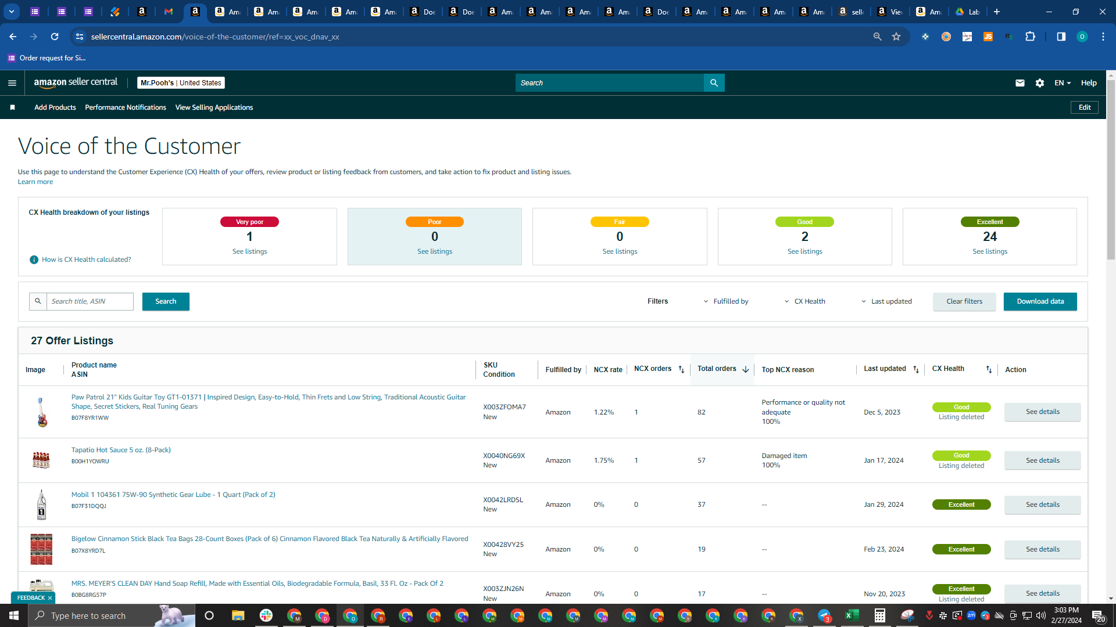
Task: Open the Bigelow Cinnamon Stick Black Tea listing
Action: coord(270,539)
